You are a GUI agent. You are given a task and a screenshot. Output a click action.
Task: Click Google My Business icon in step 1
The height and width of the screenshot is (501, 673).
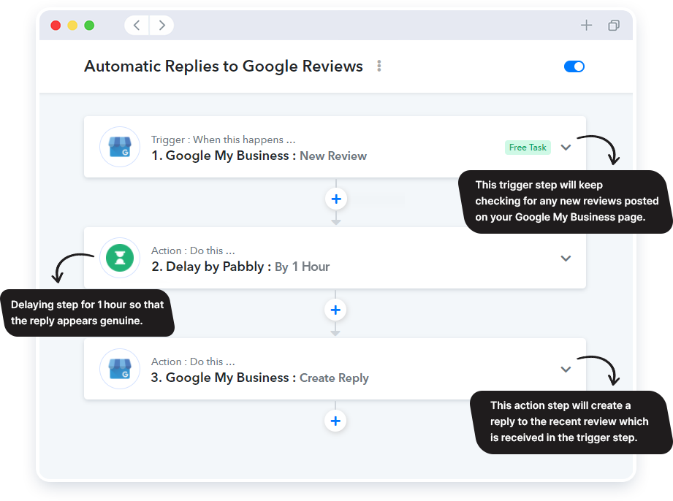tap(120, 147)
